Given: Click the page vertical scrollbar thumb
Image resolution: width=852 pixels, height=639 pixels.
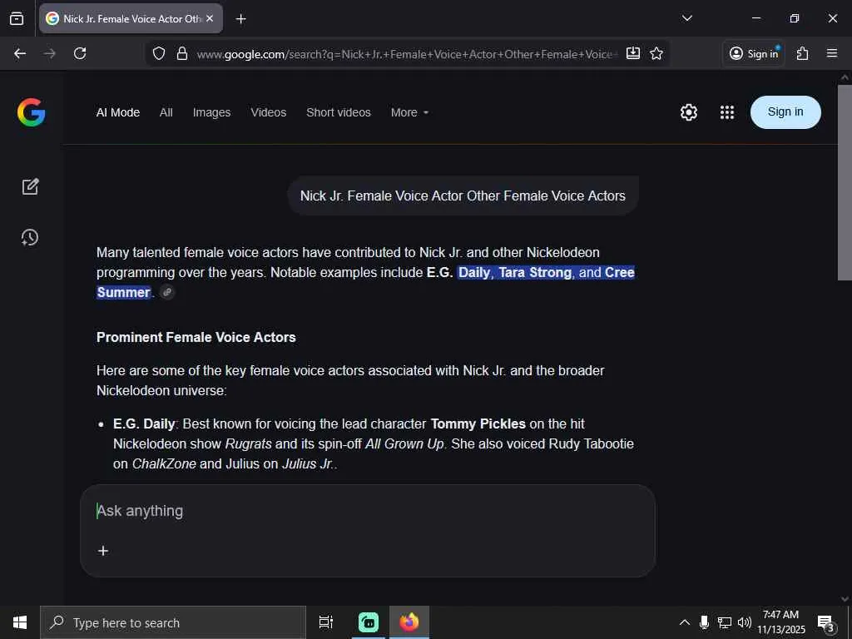Looking at the screenshot, I should [x=845, y=182].
